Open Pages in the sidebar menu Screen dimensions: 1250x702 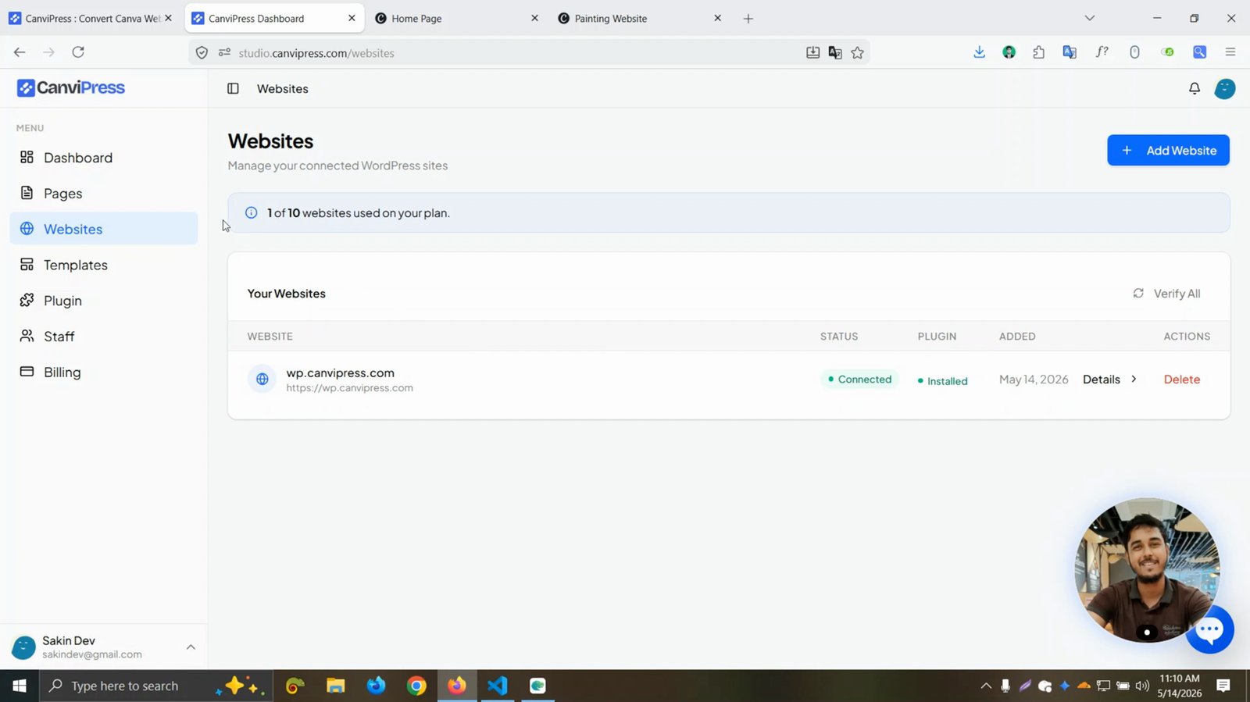104,194
